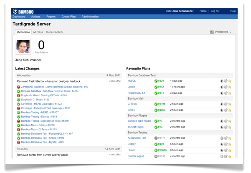Edit the PostgreSQL 8.4 plan
The height and width of the screenshot is (173, 251).
(226, 93)
